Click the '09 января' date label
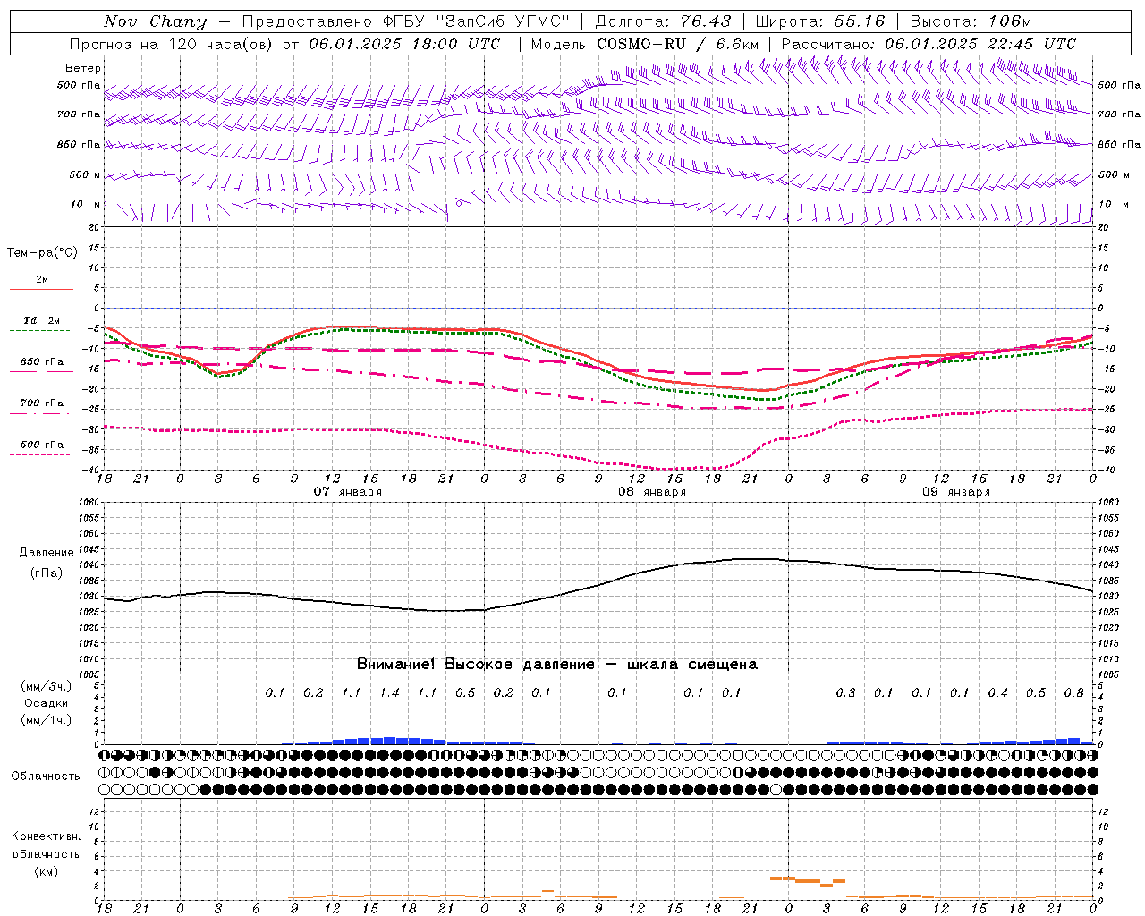Screen dimensions: 1145x916 tap(956, 491)
